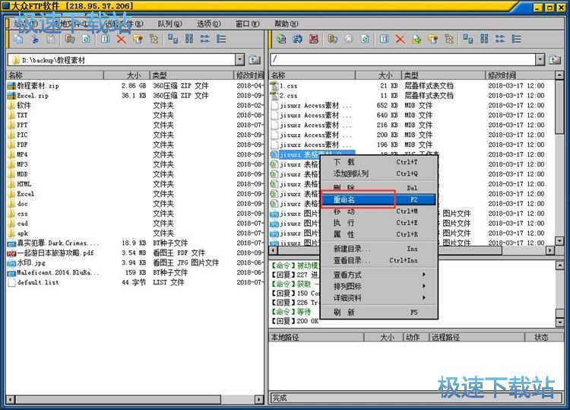This screenshot has width=570, height=410.
Task: Sort local files by 大小 column
Action: (x=126, y=75)
